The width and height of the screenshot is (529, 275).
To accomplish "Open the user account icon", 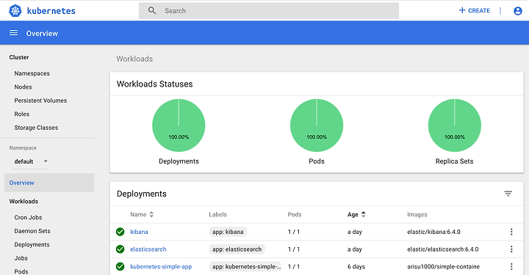I will point(517,11).
